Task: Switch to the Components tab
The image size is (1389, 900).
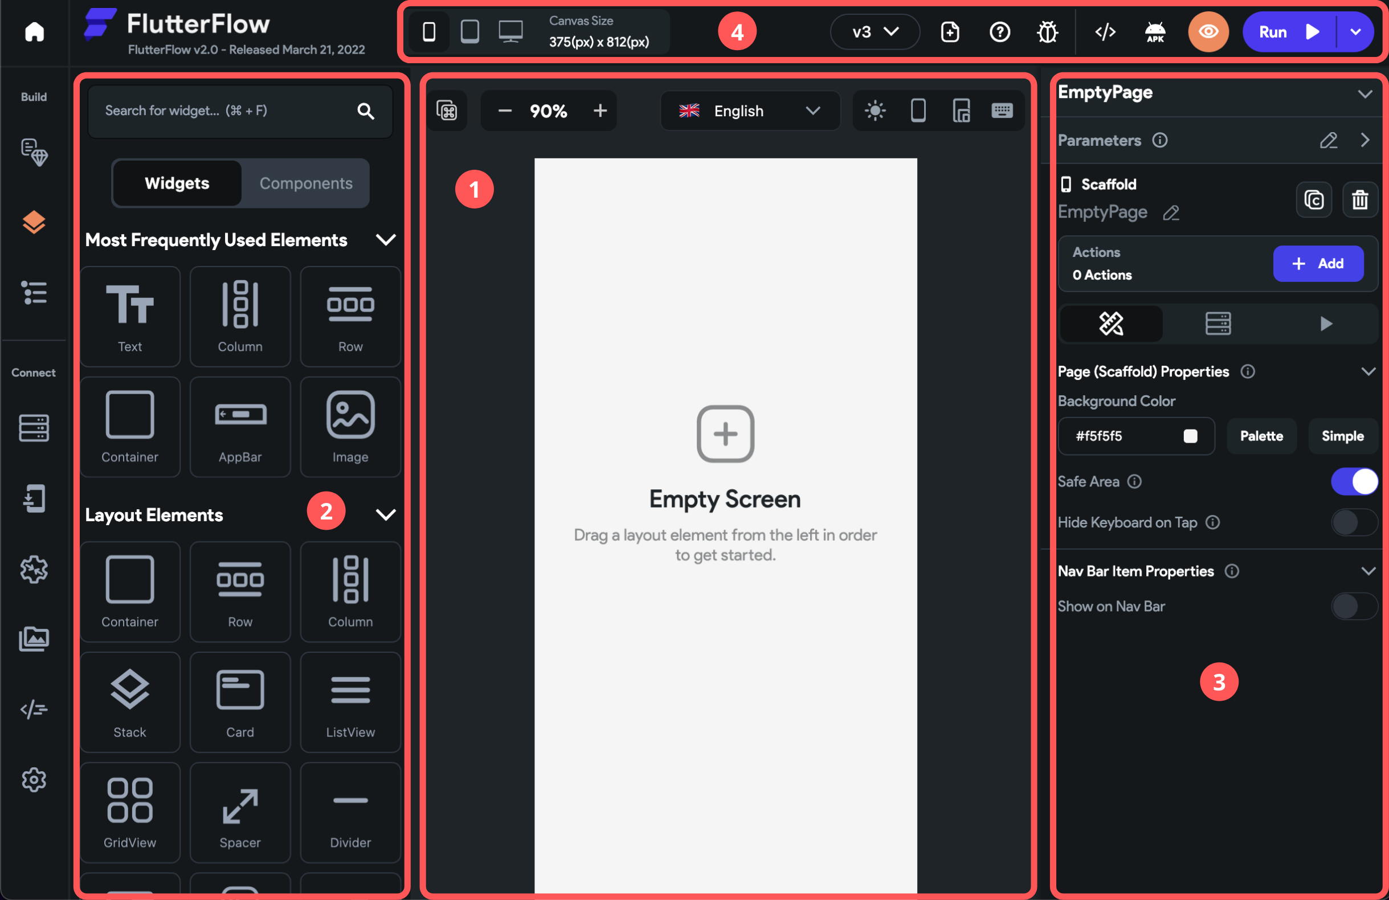Action: pos(306,183)
